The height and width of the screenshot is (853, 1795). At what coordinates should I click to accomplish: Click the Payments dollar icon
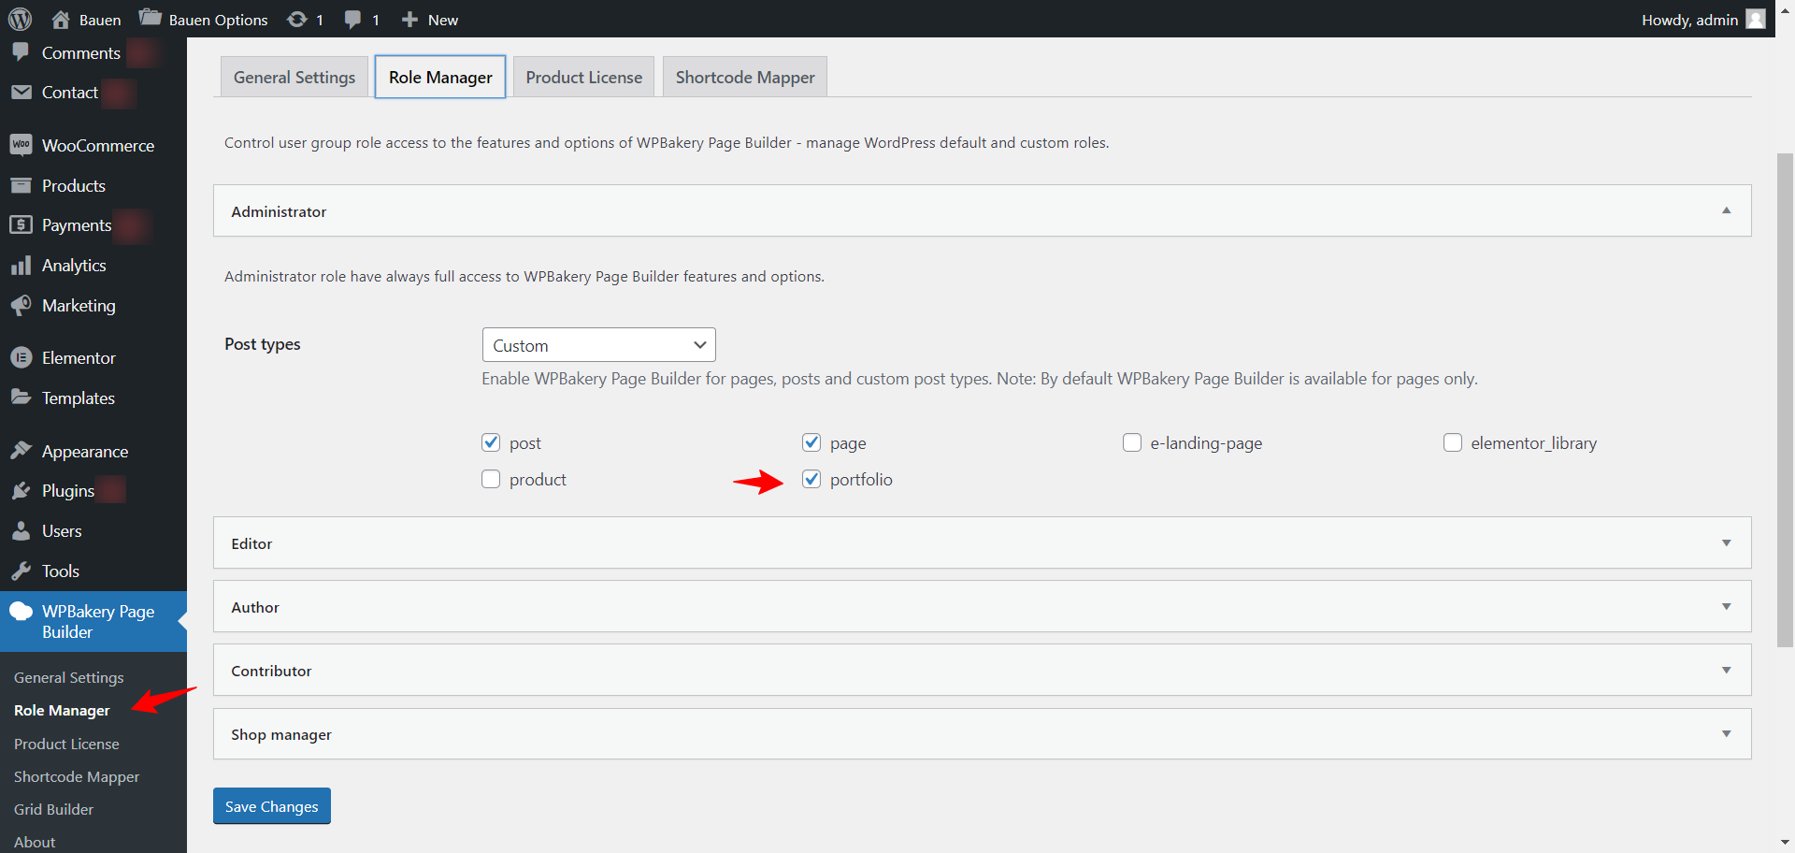[21, 224]
